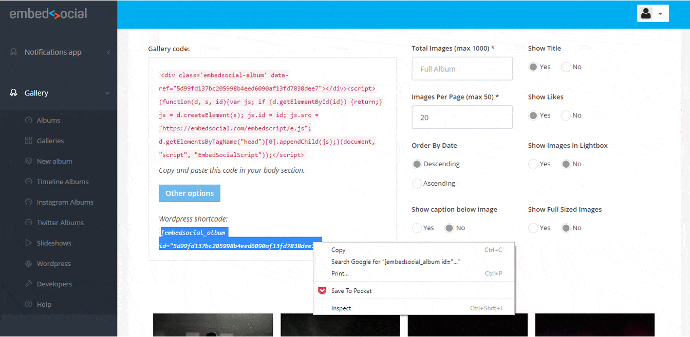Click the first album image thumbnail
690x337 pixels.
coord(213,325)
